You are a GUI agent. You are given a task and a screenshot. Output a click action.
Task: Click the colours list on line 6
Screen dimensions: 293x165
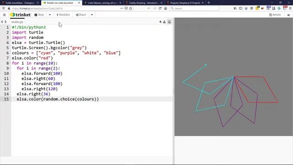pyautogui.click(x=66, y=53)
